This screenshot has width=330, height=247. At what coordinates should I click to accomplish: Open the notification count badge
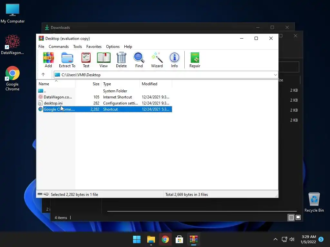[x=321, y=239]
